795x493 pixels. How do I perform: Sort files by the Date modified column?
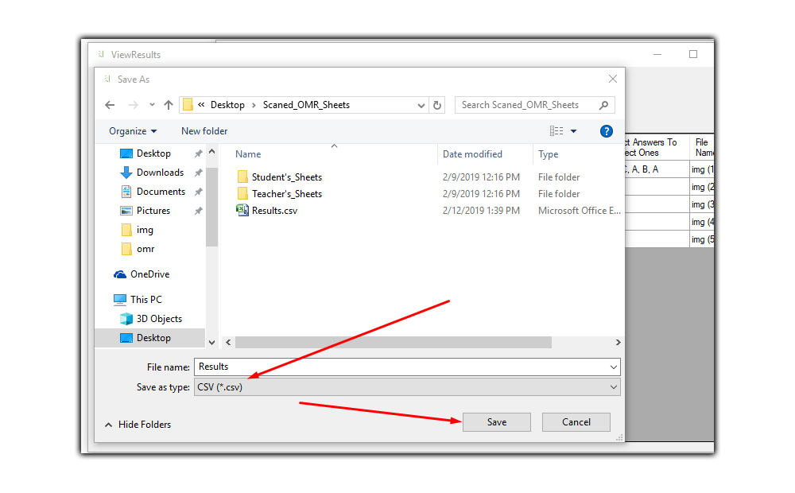coord(472,154)
